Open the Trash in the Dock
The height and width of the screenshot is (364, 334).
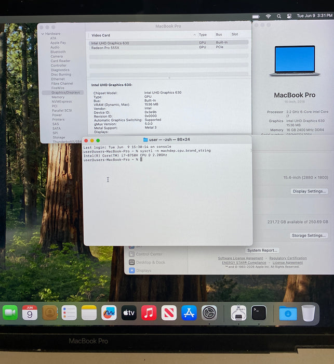308,313
